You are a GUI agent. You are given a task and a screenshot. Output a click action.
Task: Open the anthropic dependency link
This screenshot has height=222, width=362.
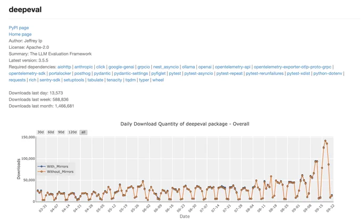coord(84,67)
